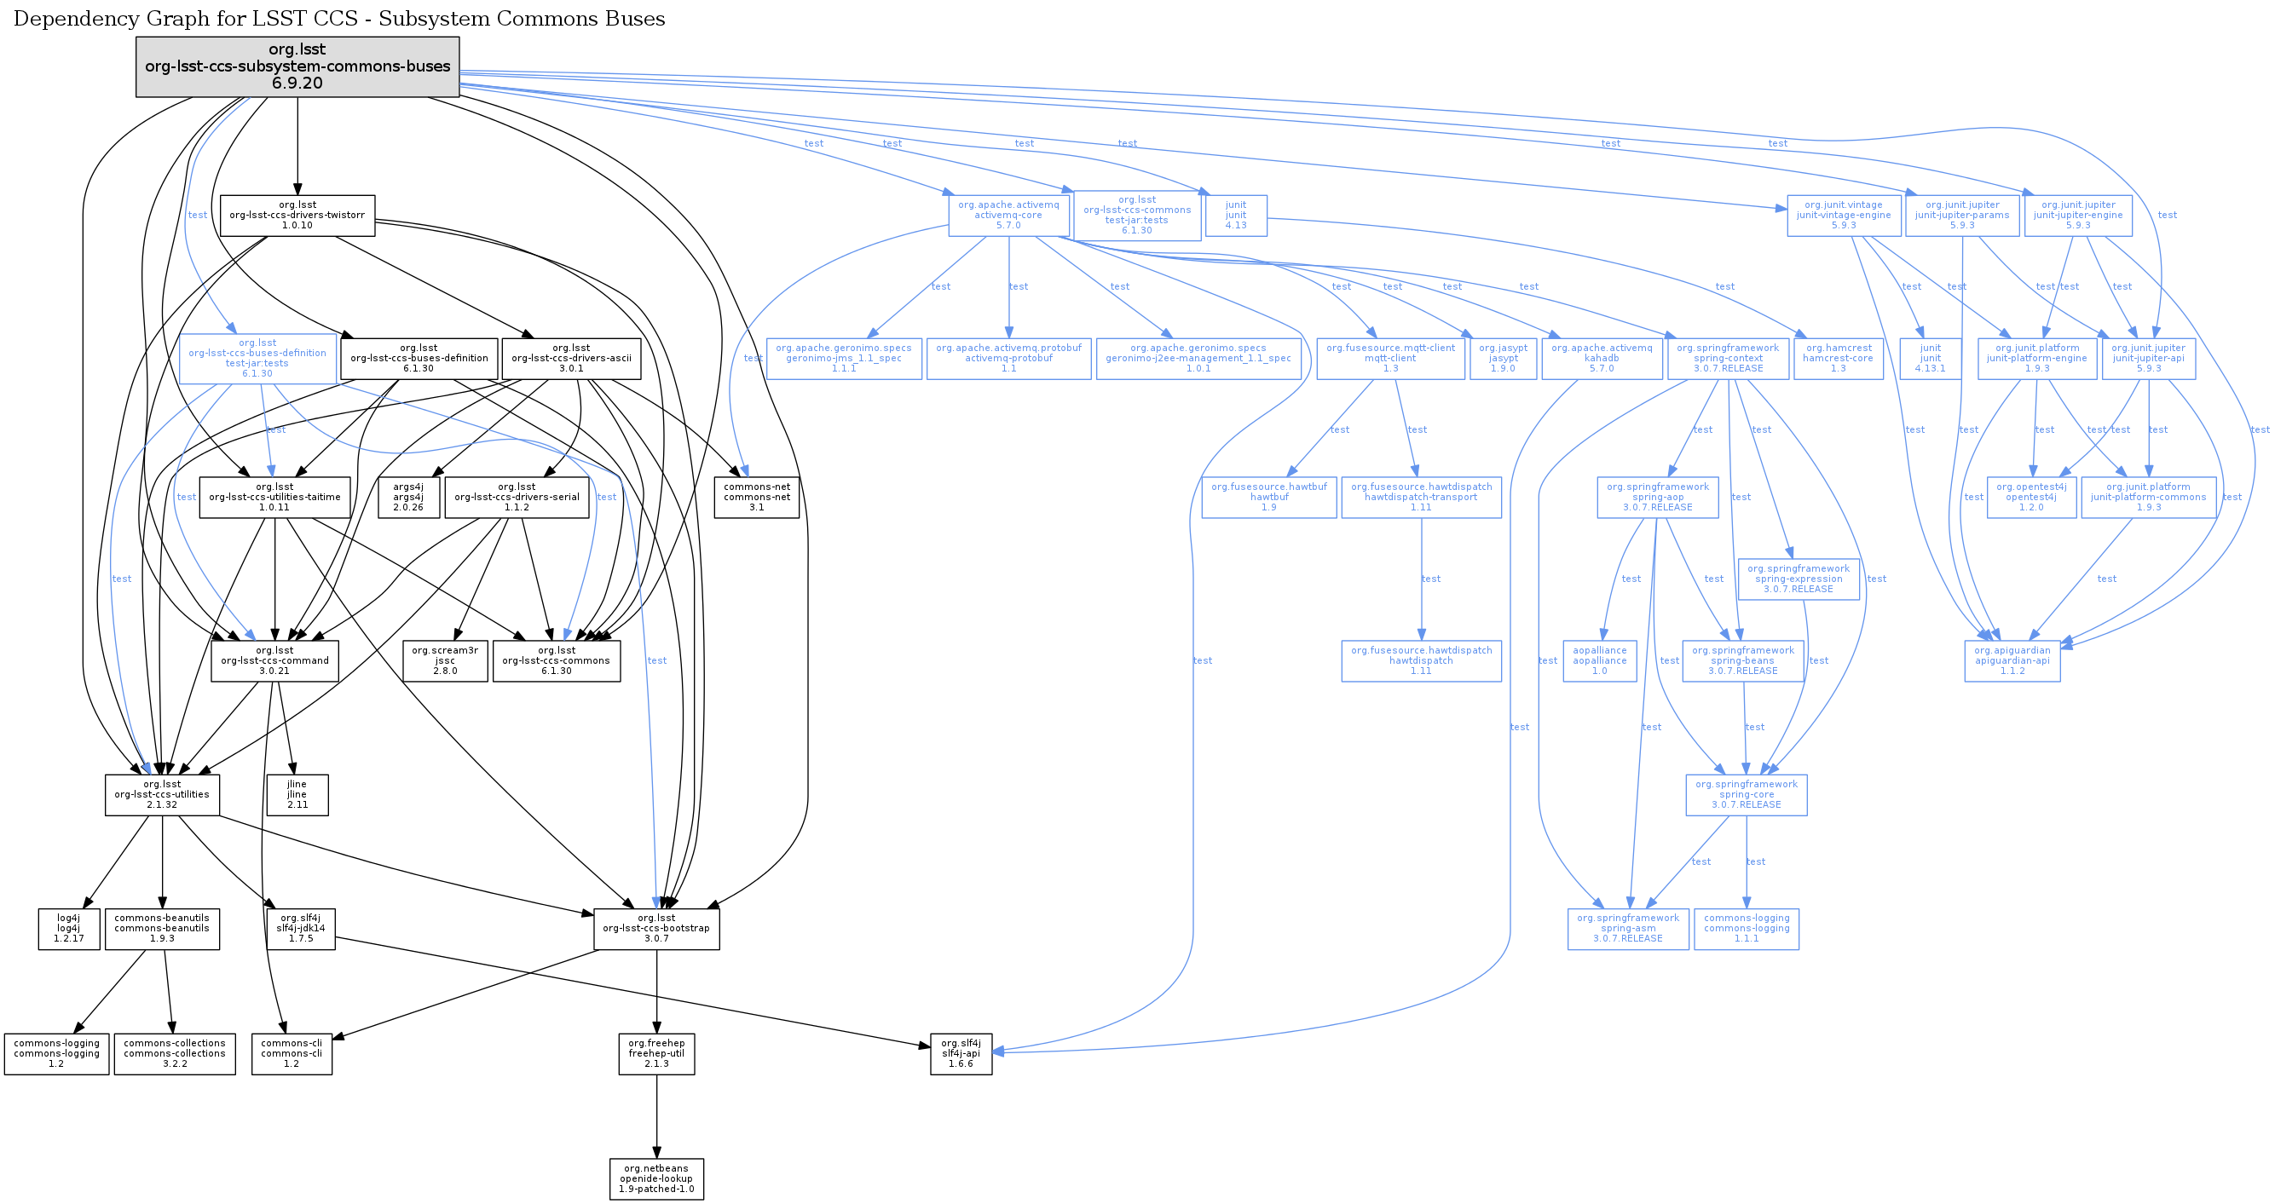
Task: Select the log4j 1.2.17 node
Action: click(69, 929)
